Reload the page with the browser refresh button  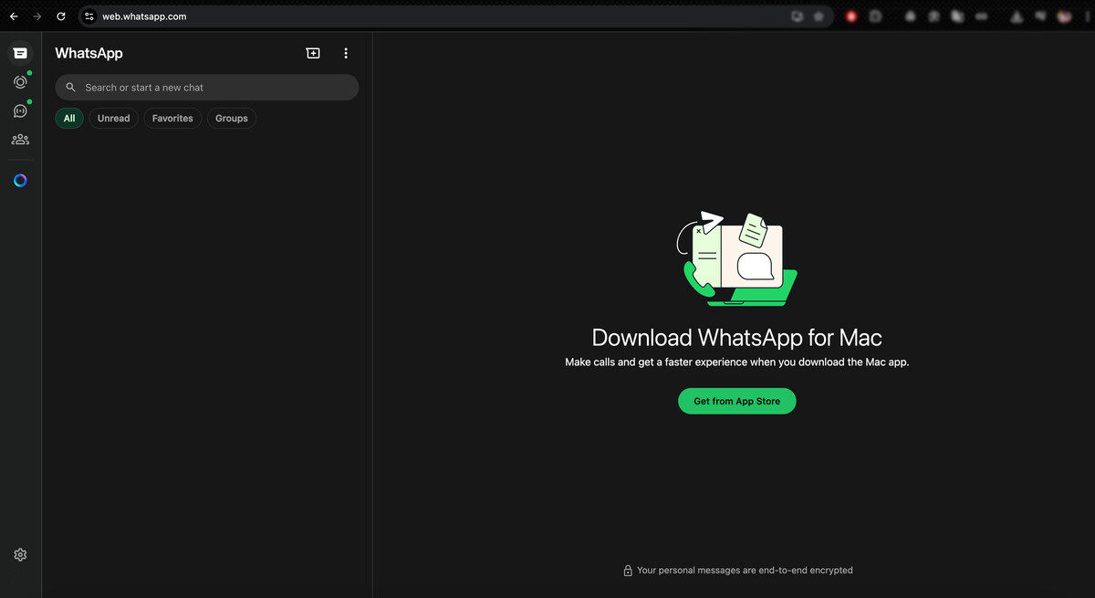point(61,16)
